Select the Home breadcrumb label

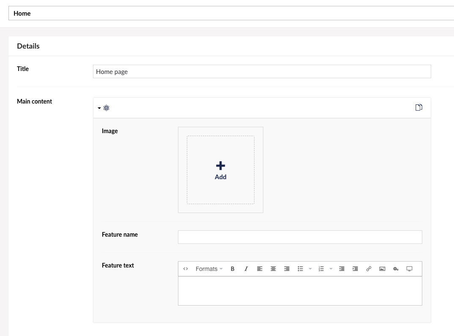click(x=22, y=13)
